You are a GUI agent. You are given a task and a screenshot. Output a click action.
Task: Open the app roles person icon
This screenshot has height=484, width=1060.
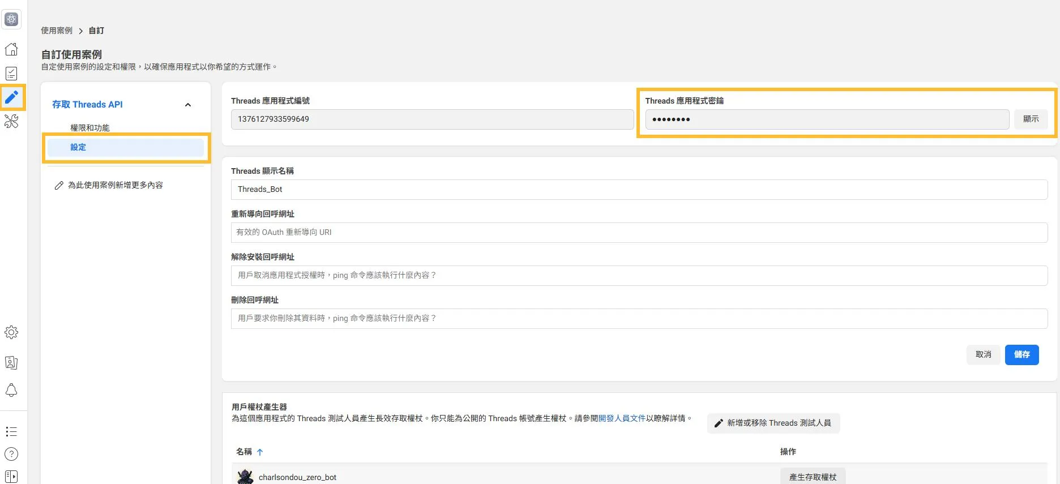(11, 362)
